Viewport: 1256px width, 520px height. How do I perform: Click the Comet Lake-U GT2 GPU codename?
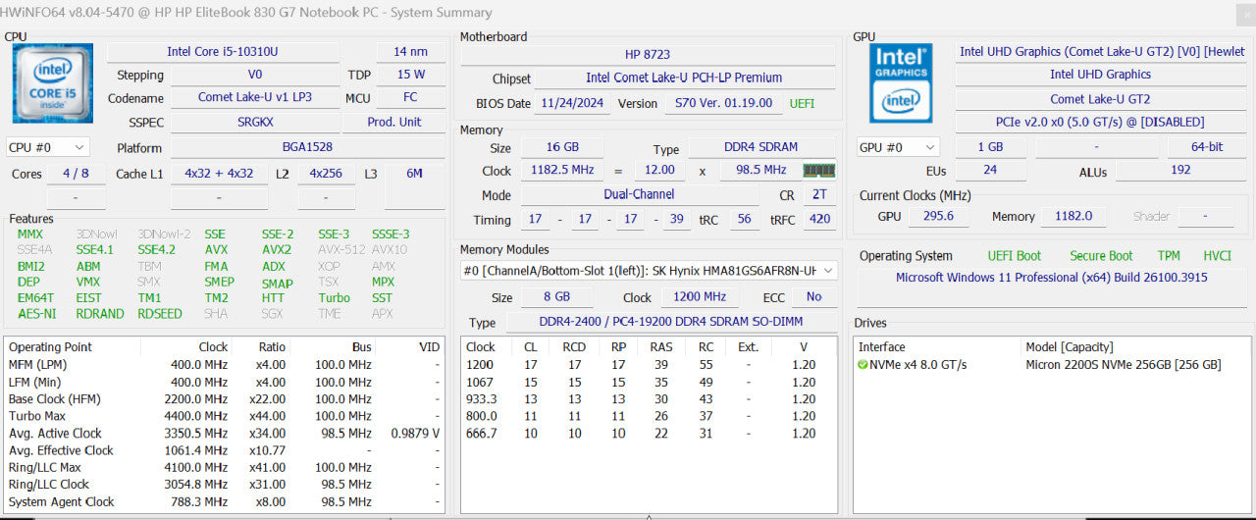[x=1101, y=98]
